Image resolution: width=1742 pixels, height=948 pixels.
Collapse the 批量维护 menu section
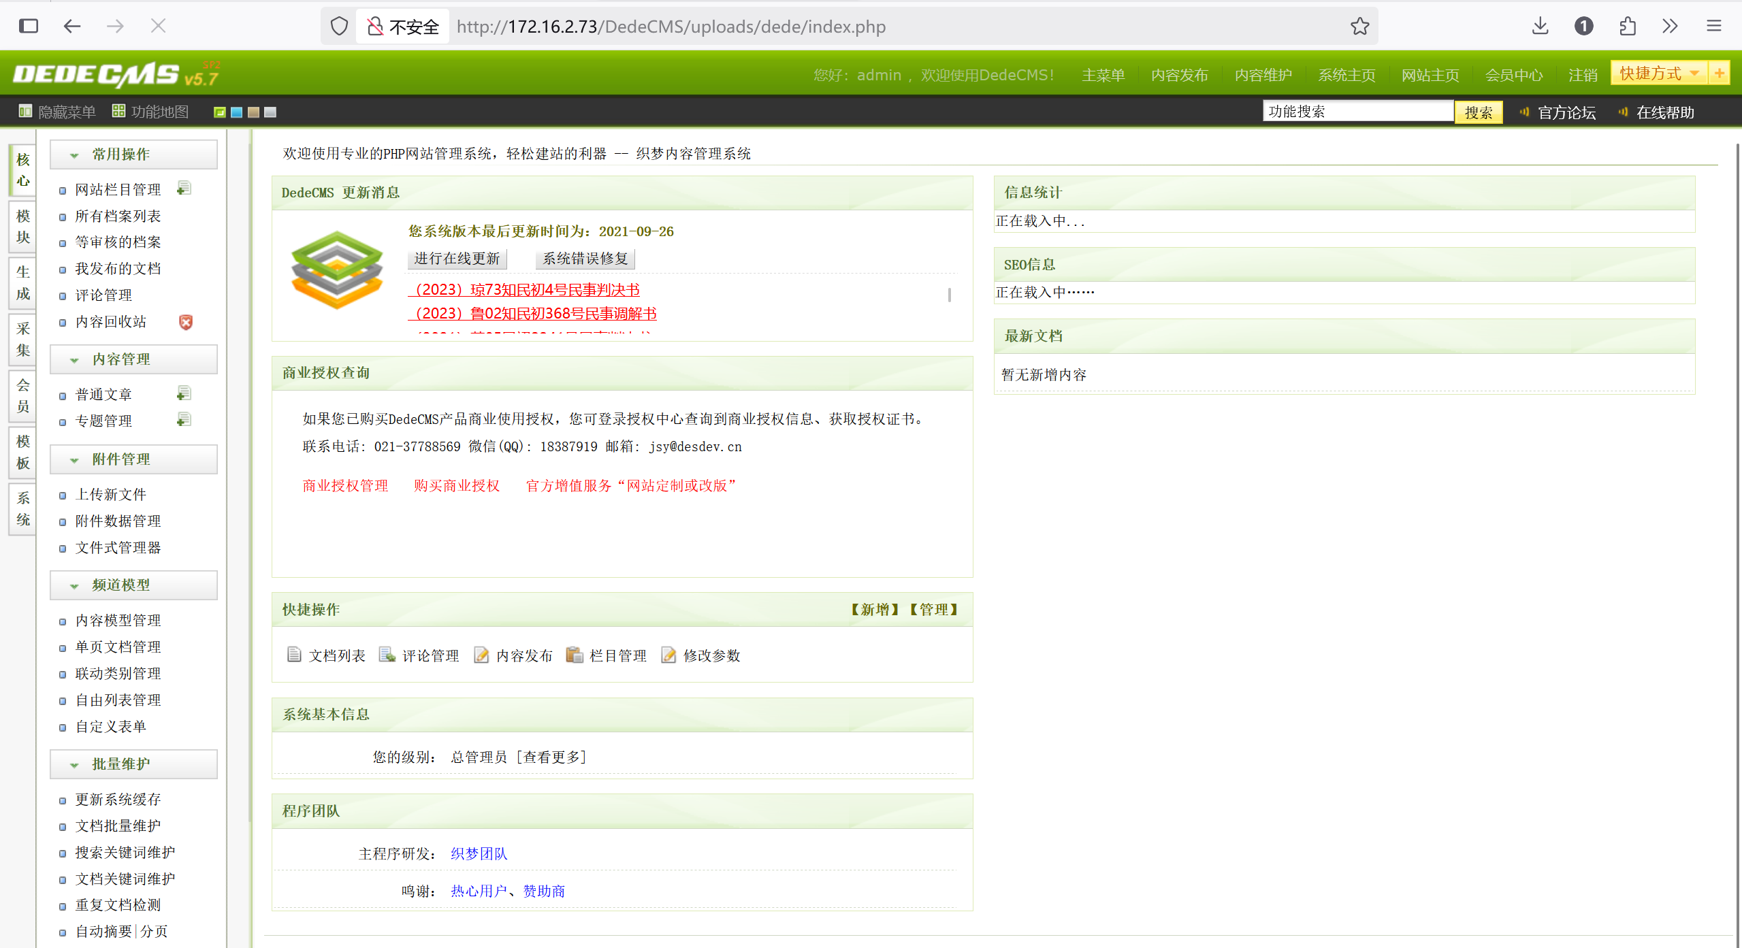(x=133, y=764)
